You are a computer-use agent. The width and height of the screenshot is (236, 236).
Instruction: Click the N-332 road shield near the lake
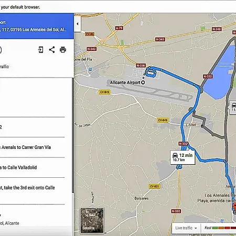point(208,77)
